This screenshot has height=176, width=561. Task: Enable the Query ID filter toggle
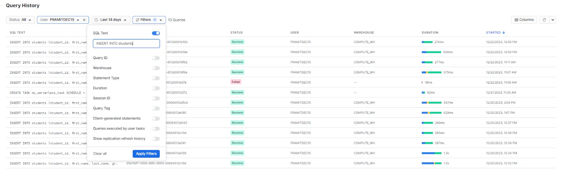156,58
